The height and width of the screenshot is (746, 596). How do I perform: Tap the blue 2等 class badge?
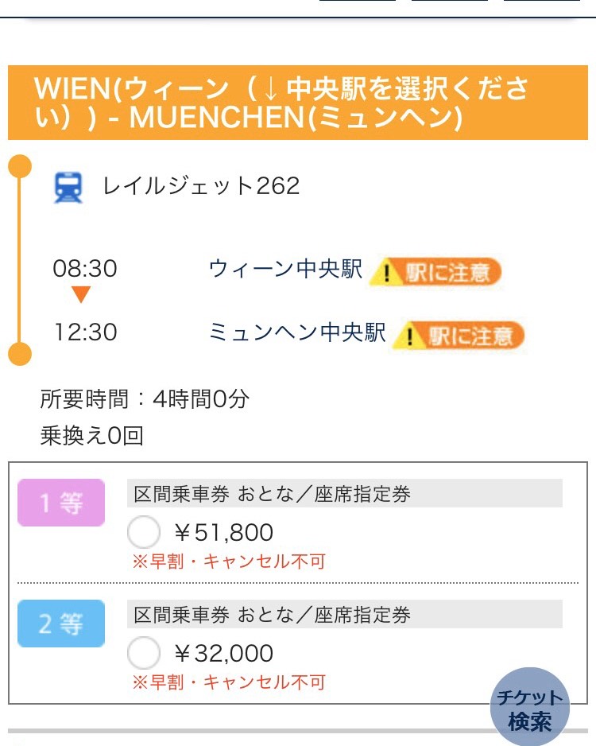tap(61, 624)
